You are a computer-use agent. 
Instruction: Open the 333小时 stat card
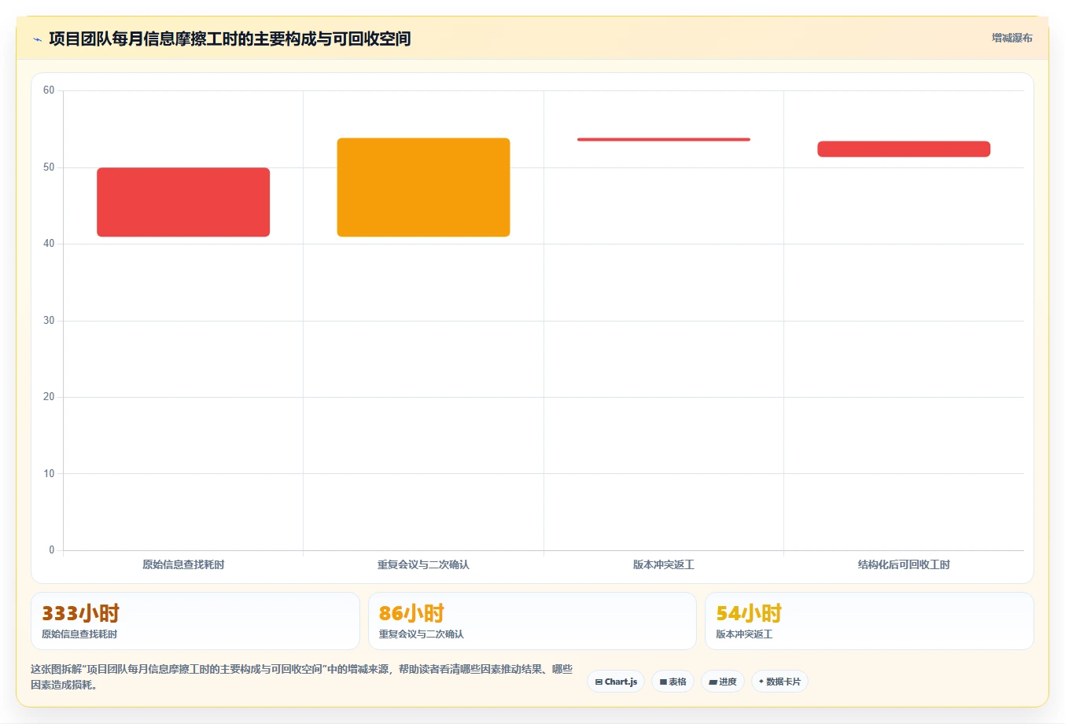click(195, 621)
